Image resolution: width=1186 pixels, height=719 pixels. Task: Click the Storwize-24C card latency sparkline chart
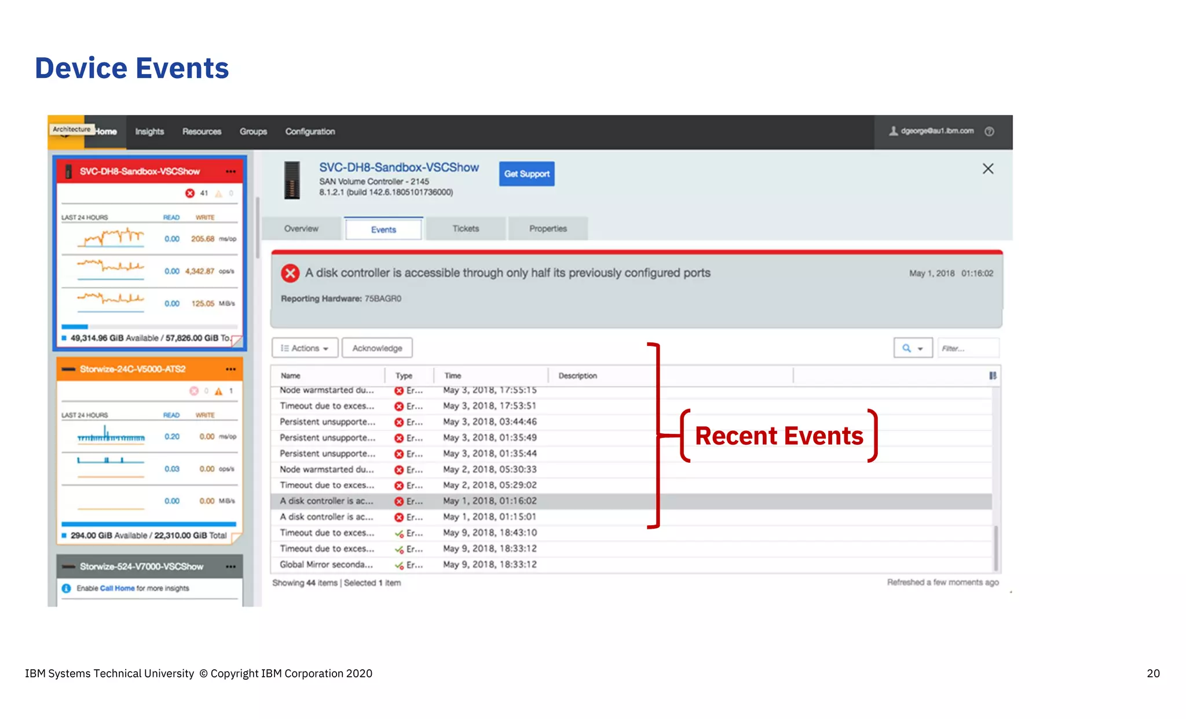click(111, 436)
